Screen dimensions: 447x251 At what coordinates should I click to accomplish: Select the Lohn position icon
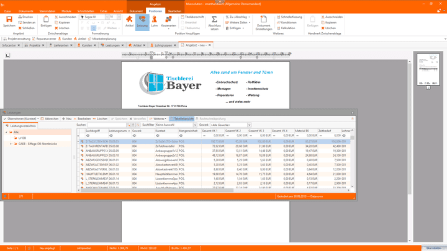(155, 21)
